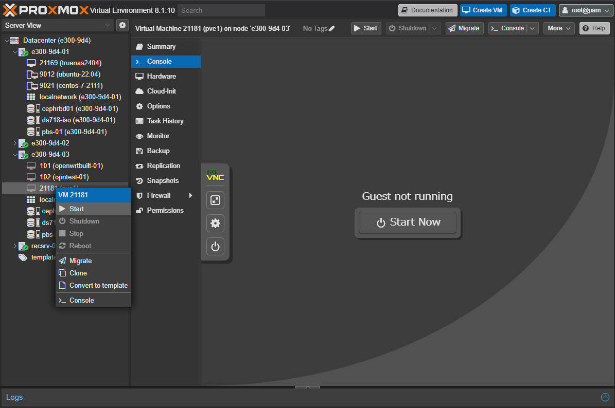The height and width of the screenshot is (408, 615).
Task: Click the noVNC logo icon
Action: pos(215,175)
